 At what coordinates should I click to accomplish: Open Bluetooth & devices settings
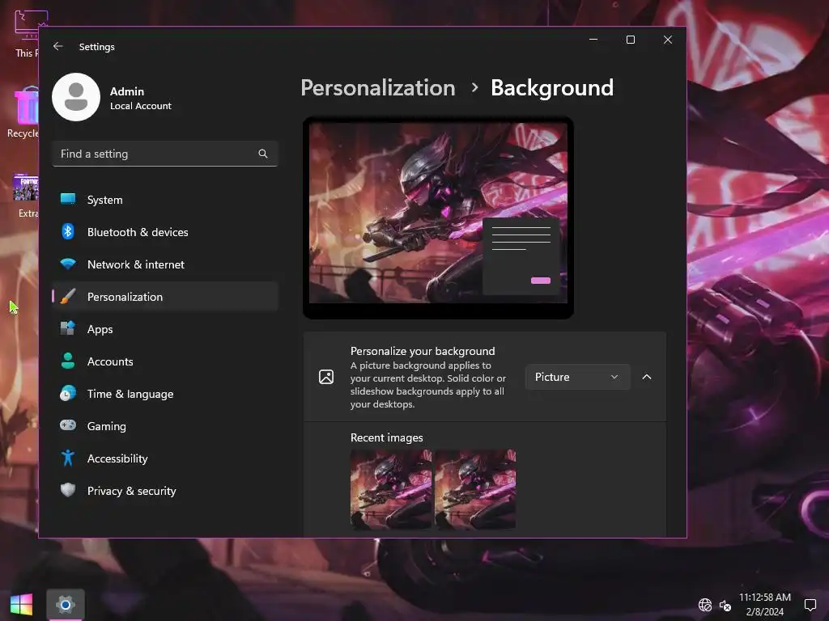pyautogui.click(x=165, y=232)
